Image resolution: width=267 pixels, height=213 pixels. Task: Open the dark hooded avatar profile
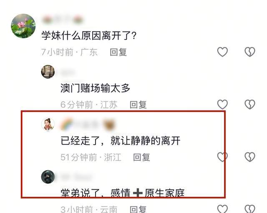click(x=48, y=177)
